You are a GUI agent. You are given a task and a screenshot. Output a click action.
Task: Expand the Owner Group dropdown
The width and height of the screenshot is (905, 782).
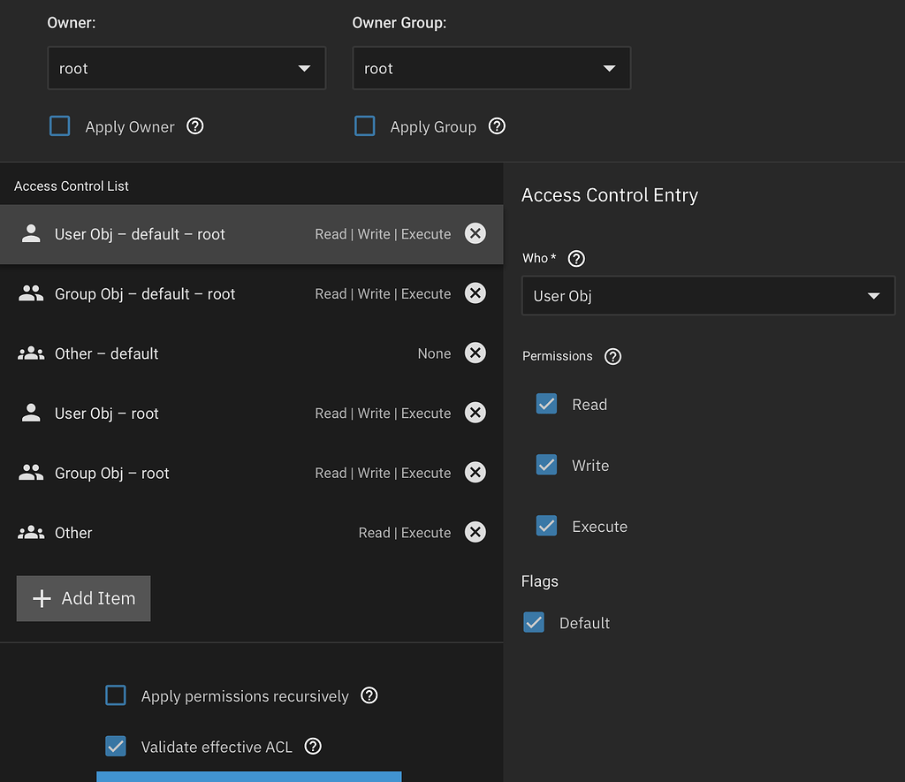click(x=491, y=69)
